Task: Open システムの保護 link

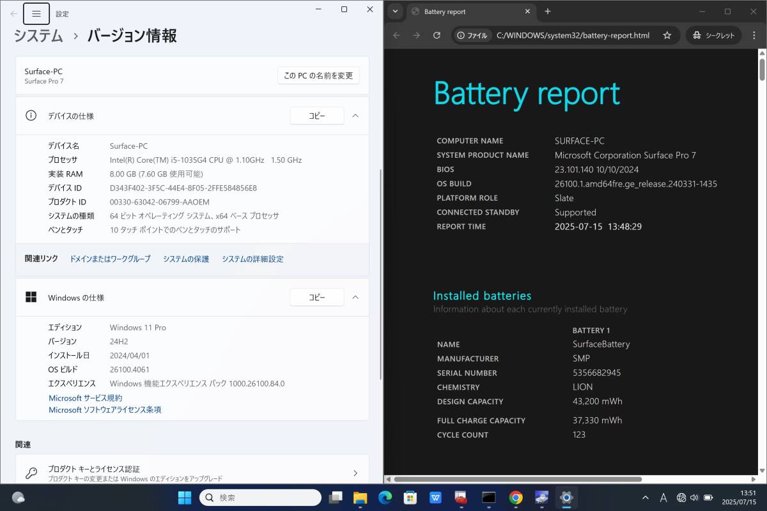Action: (x=186, y=259)
